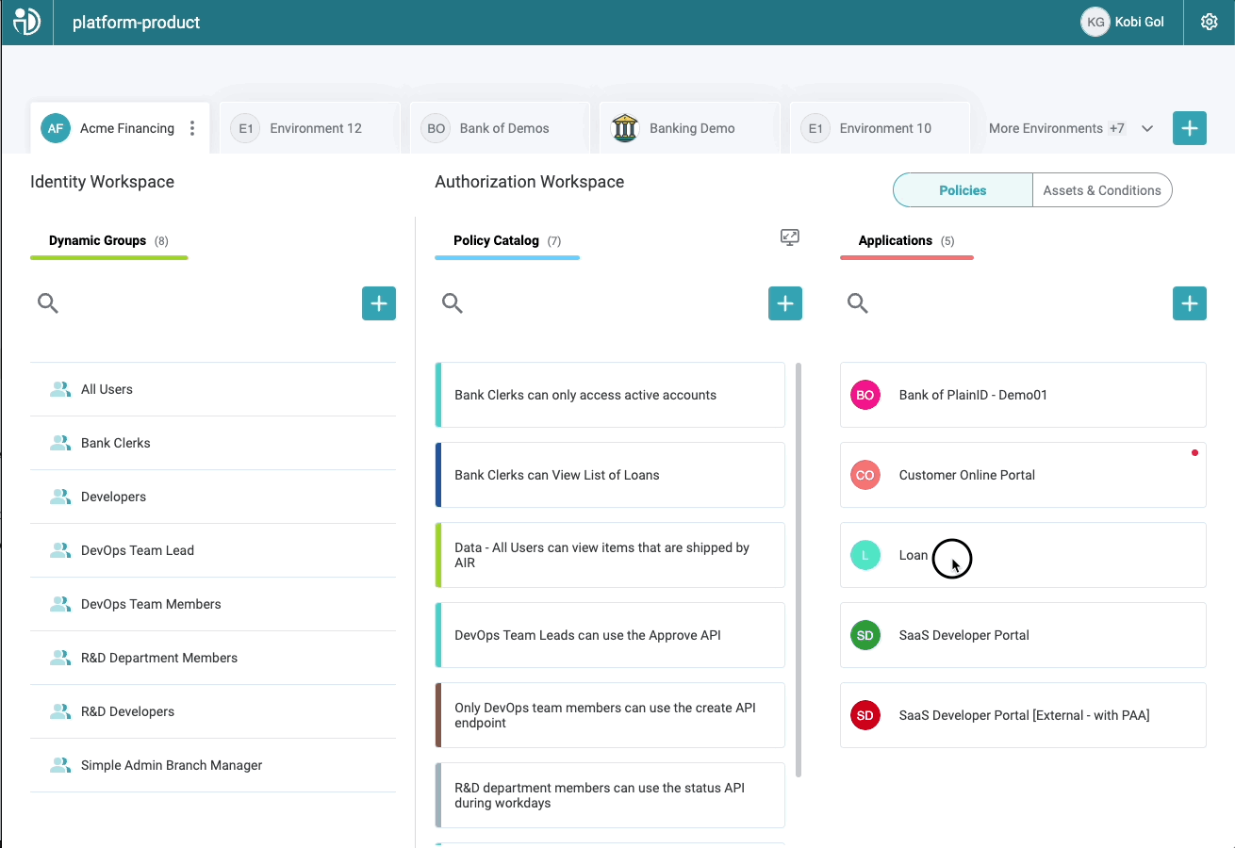Click the R&D Department Members group icon

coord(60,658)
